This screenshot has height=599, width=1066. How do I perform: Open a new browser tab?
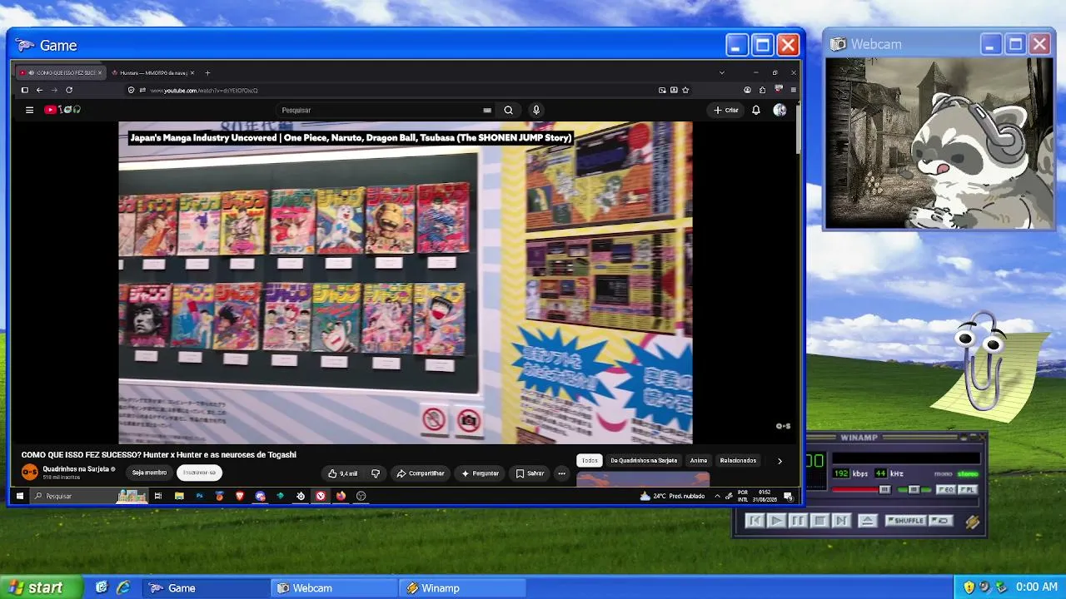coord(207,72)
